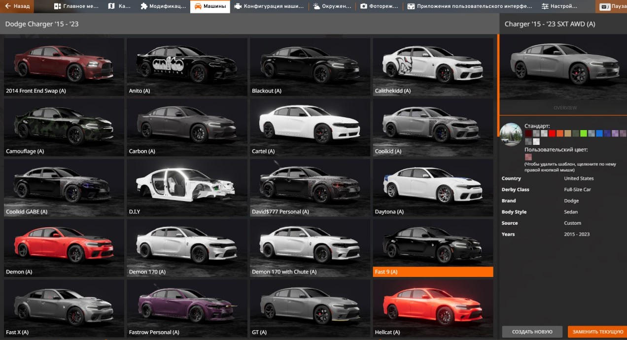Image resolution: width=627 pixels, height=340 pixels.
Task: Click the Overview label under preview
Action: (565, 108)
